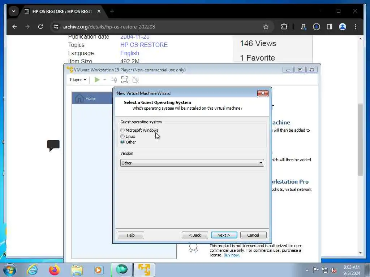This screenshot has width=370, height=277.
Task: Click the Chrome Labs flask icon
Action: point(304,27)
